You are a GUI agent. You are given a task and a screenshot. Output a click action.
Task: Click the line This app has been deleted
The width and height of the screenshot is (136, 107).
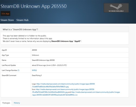point(24,36)
